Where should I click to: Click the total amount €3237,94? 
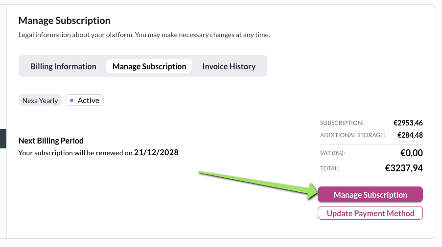click(x=404, y=168)
